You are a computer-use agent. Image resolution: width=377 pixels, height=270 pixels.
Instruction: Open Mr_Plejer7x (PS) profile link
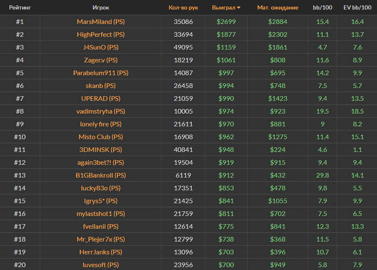[x=101, y=239]
